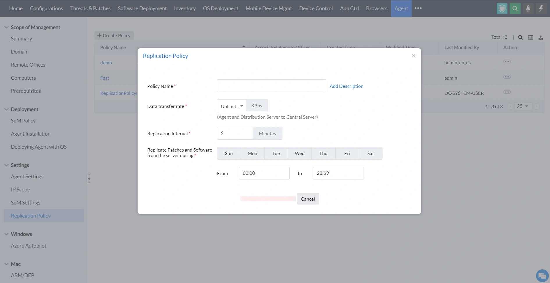Click the To time field
This screenshot has height=283, width=550.
(x=338, y=173)
